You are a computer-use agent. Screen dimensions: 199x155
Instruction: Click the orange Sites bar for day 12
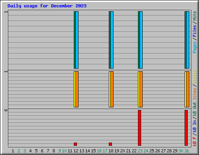[77, 89]
